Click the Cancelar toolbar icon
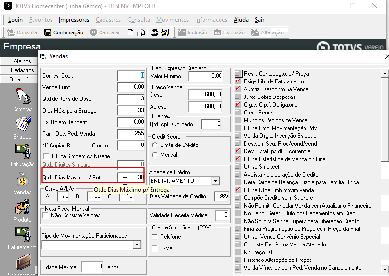Image resolution: width=389 pixels, height=276 pixels. coord(93,32)
